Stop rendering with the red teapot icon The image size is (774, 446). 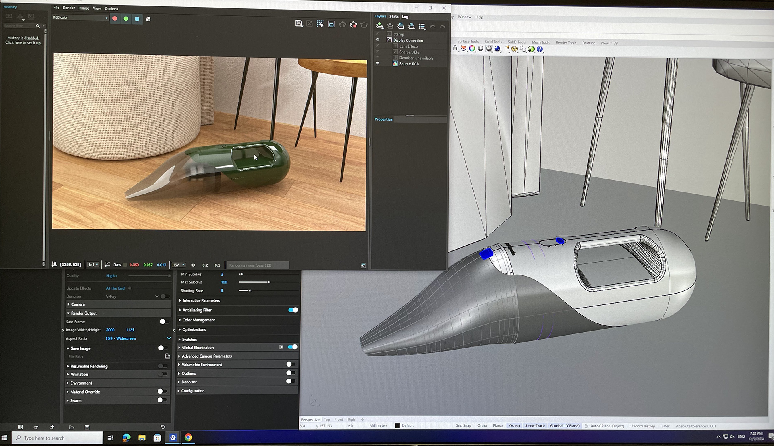[x=353, y=25]
